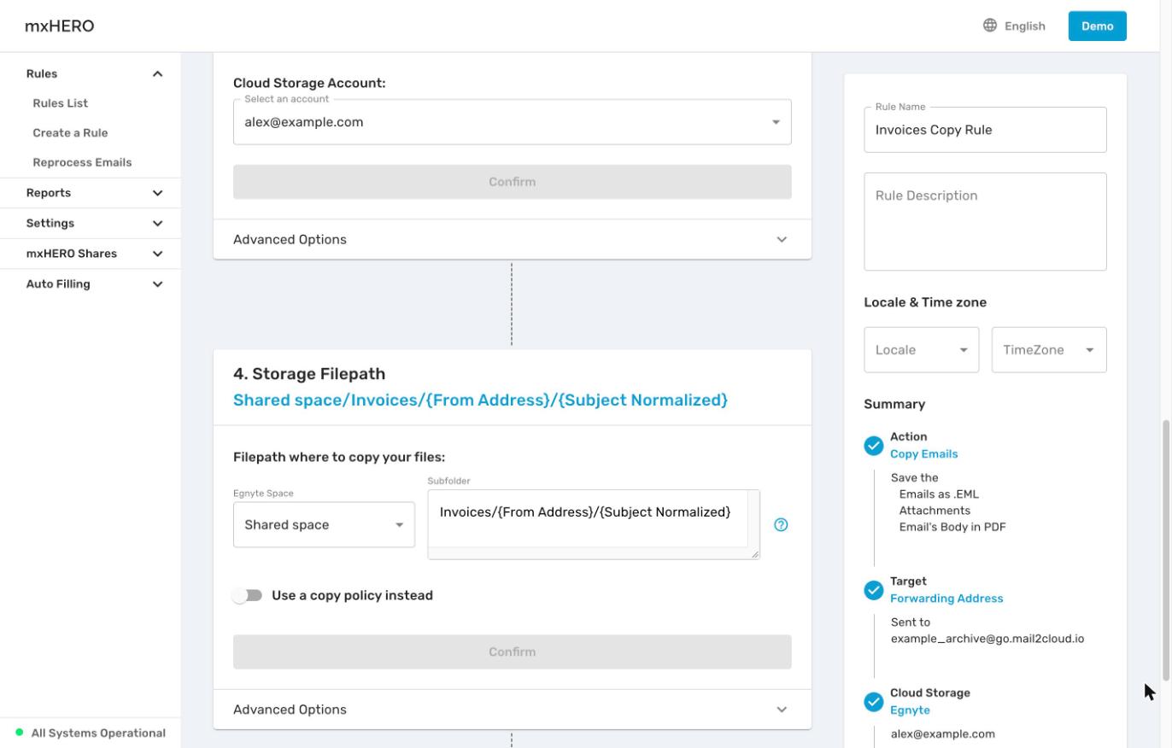
Task: Open the Egnyte Space dropdown
Action: [x=324, y=525]
